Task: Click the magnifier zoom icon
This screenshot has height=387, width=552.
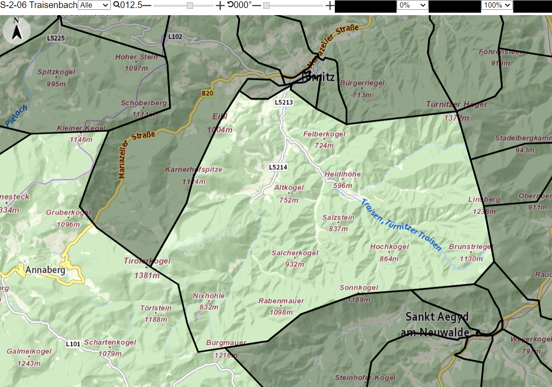Action: (117, 5)
